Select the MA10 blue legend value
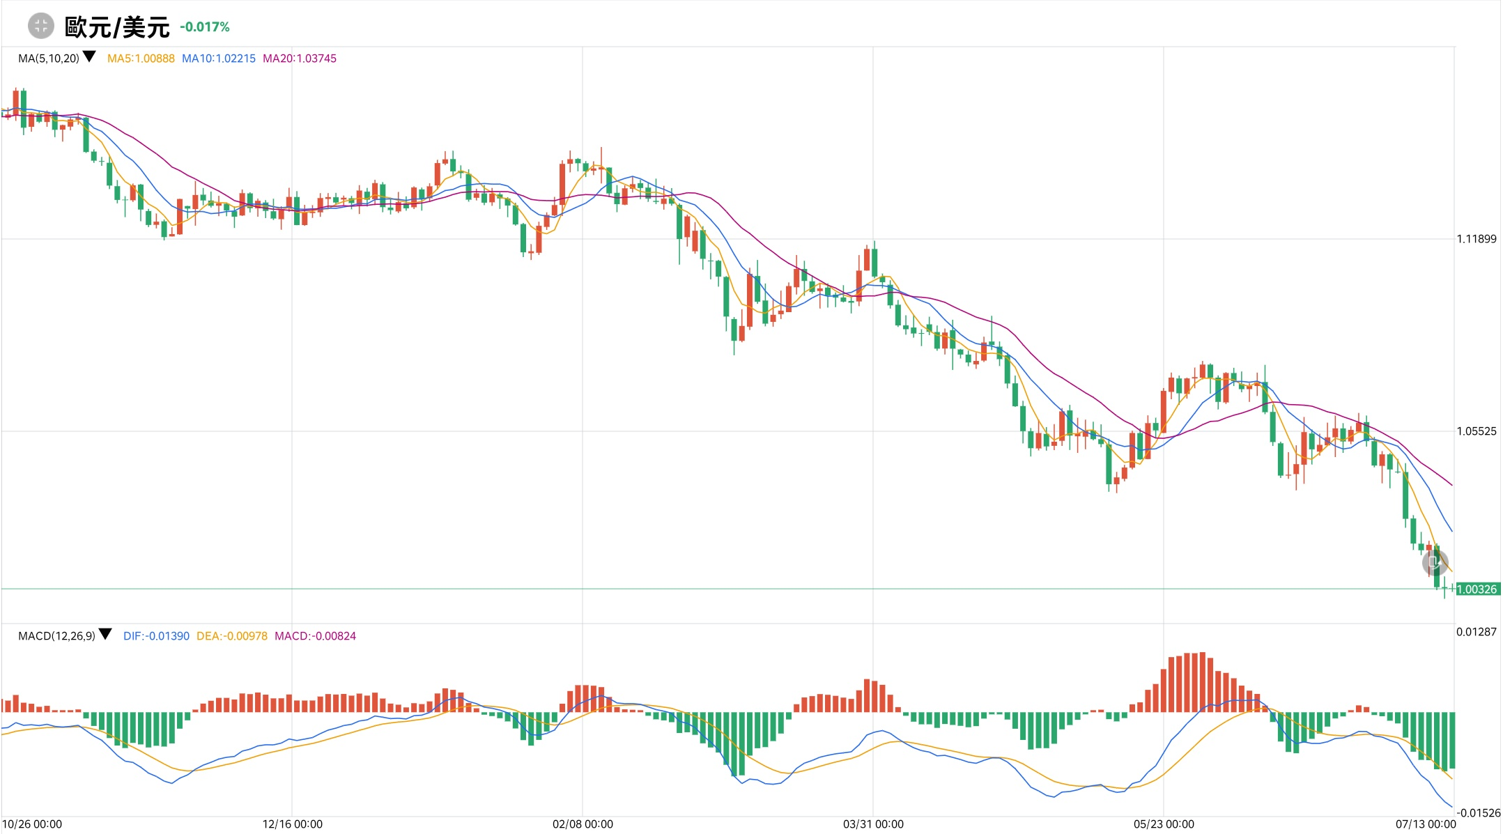Viewport: 1503px width, 834px height. click(219, 59)
